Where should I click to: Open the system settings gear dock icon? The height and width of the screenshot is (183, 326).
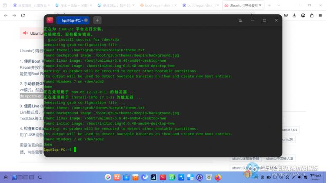tap(200, 177)
